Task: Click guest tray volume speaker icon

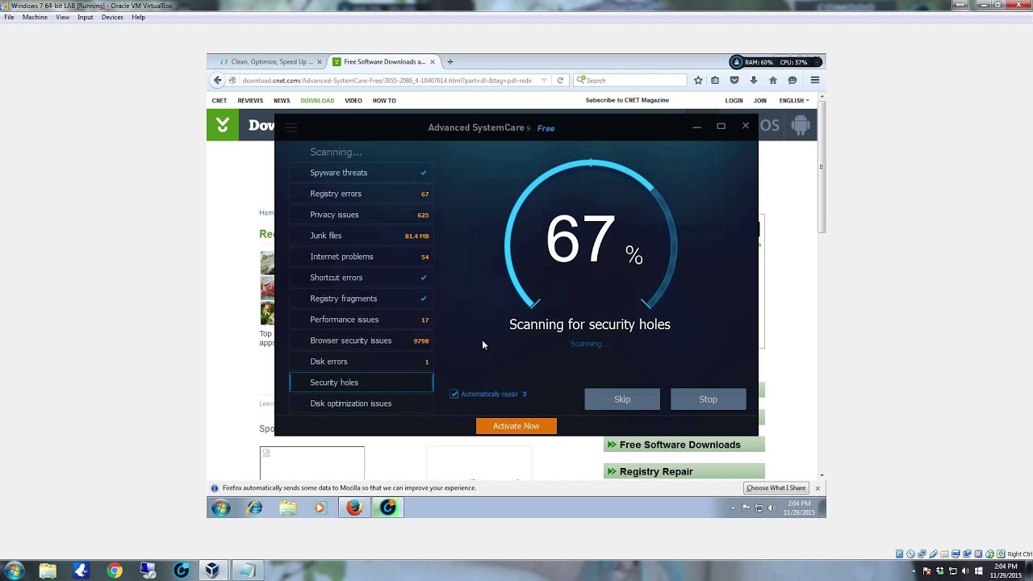Action: click(x=771, y=508)
